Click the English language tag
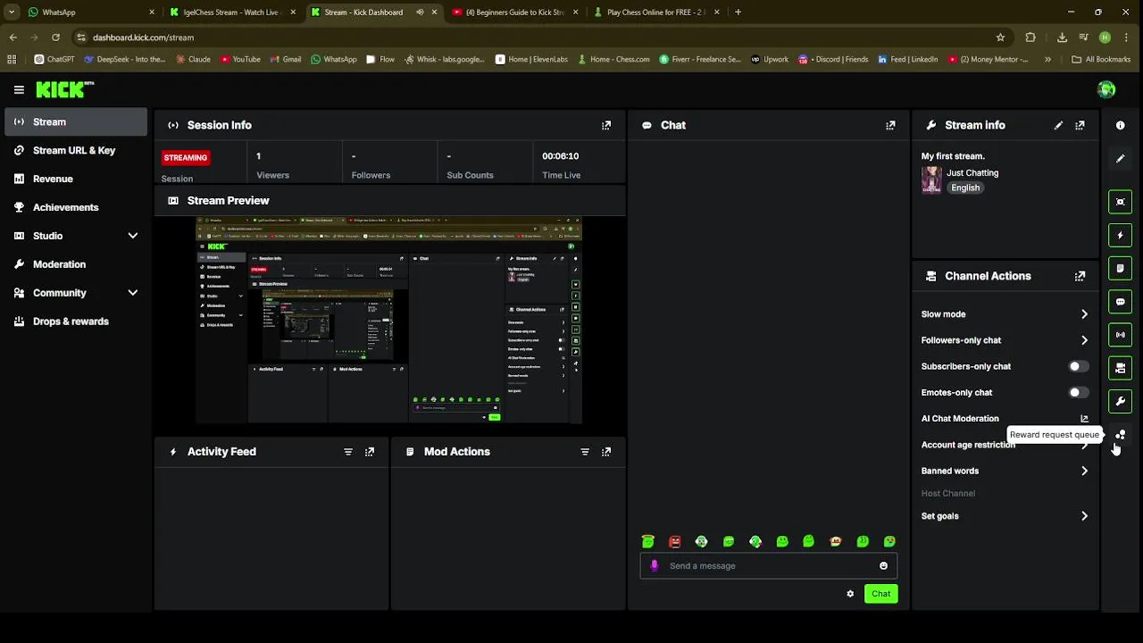 coord(965,188)
